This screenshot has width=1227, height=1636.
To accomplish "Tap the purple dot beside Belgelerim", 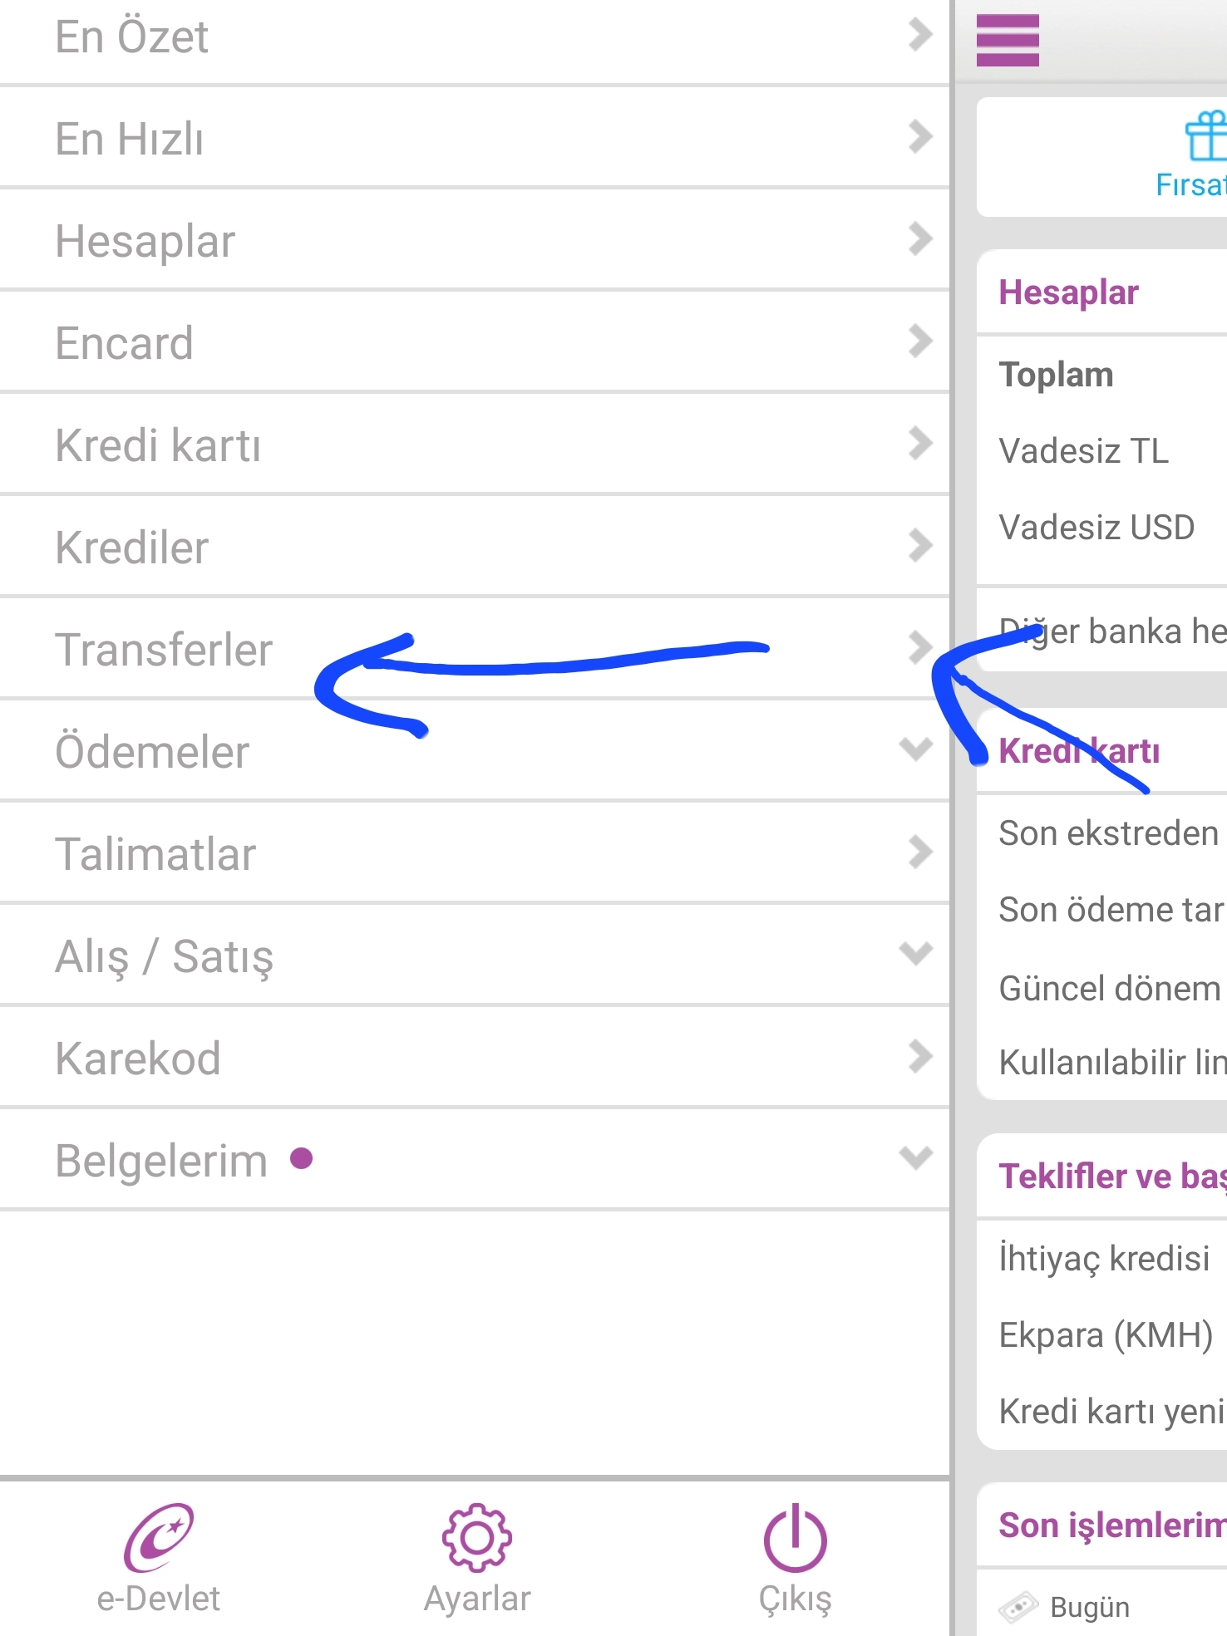I will coord(301,1157).
